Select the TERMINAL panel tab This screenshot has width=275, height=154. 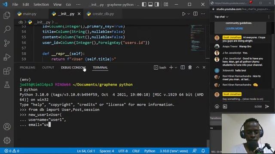(x=100, y=68)
